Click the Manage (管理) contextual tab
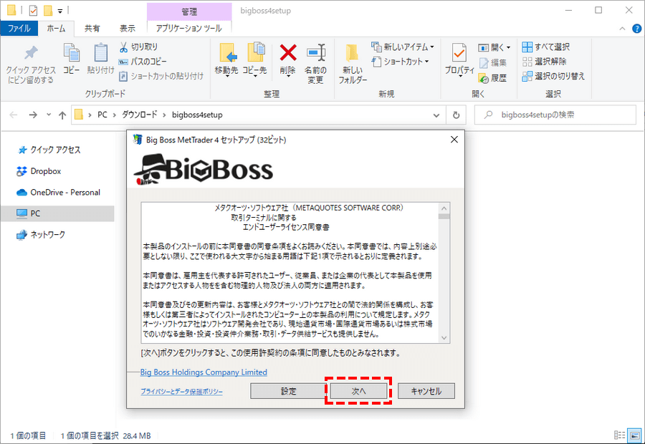Image resolution: width=645 pixels, height=444 pixels. (189, 12)
